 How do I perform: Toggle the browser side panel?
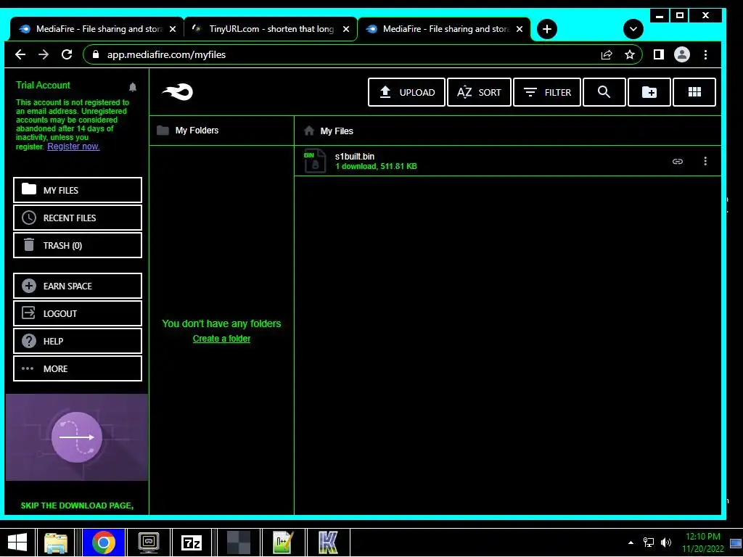(x=659, y=54)
